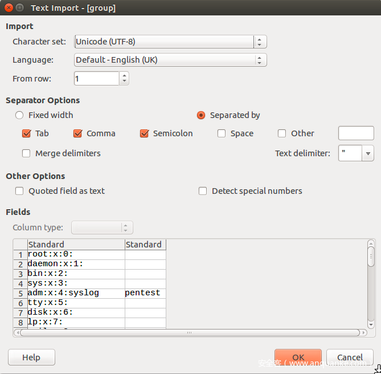Click inside the From row number field

[96, 79]
